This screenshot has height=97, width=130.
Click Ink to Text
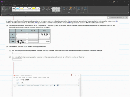[x=82, y=9]
